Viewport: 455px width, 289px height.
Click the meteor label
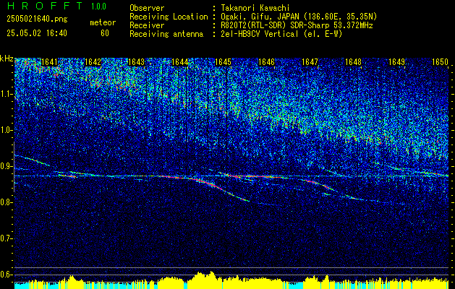(103, 22)
